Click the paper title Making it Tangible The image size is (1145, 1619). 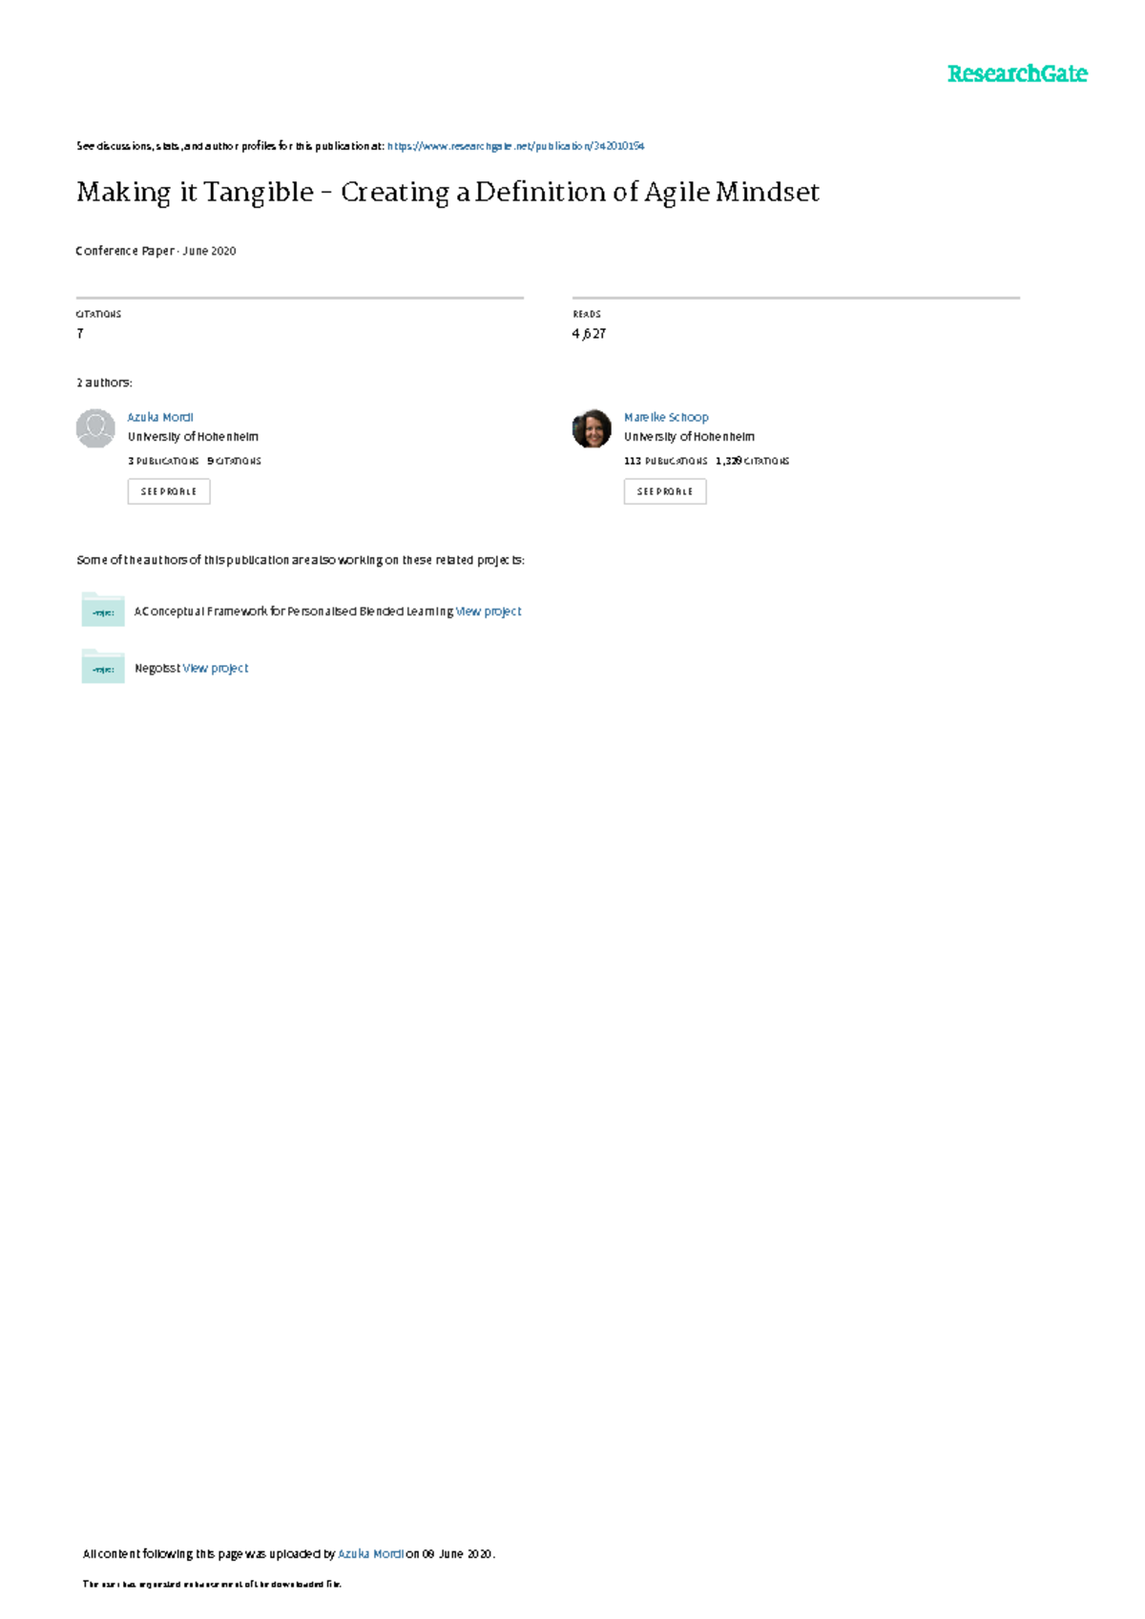tap(448, 193)
